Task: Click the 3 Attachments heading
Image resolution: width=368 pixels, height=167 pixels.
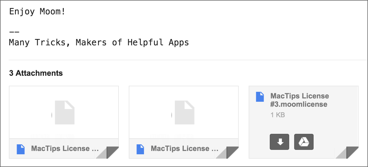Action: pyautogui.click(x=36, y=73)
